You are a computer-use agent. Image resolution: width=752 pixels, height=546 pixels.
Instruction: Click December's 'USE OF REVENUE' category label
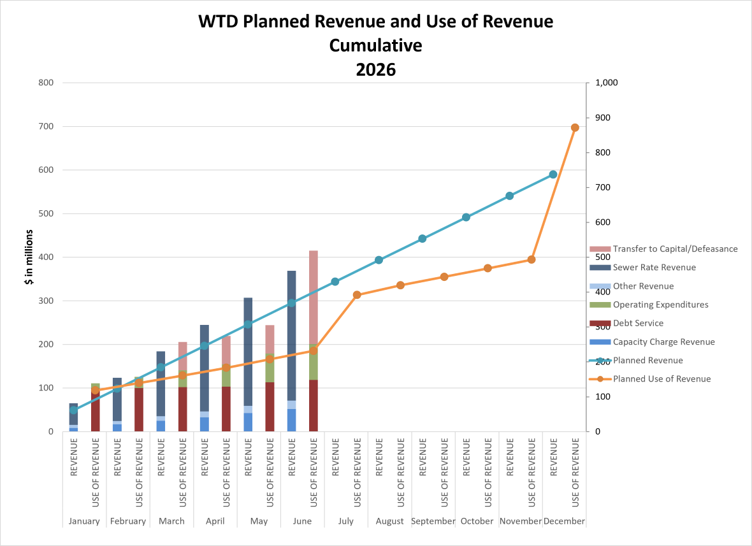(575, 472)
